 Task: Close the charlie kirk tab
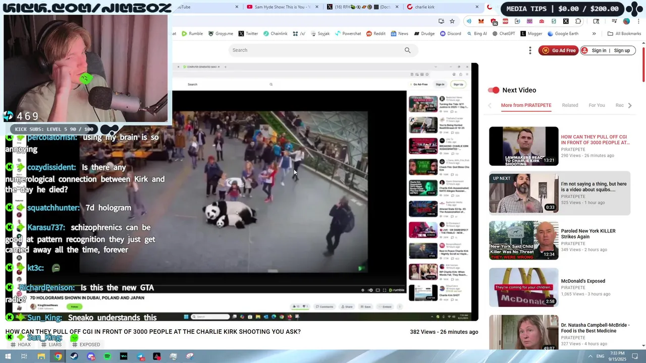[477, 7]
